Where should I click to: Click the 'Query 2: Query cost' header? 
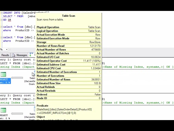click(x=17, y=96)
